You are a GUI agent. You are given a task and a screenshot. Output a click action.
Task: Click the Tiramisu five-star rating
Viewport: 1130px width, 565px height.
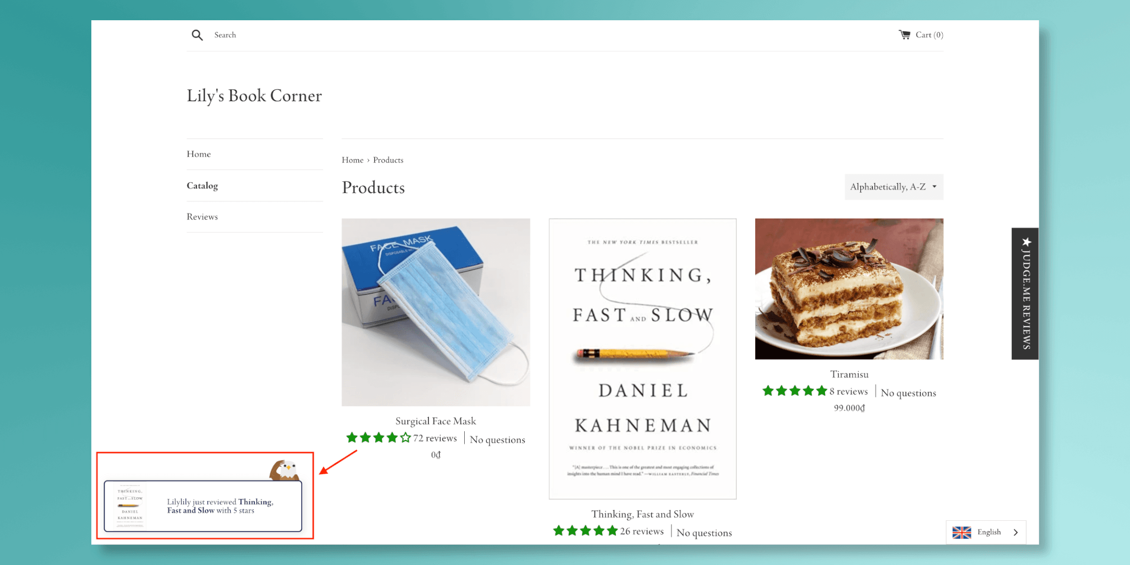pyautogui.click(x=795, y=391)
